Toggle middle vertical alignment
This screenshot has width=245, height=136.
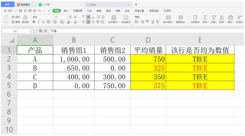click(x=88, y=17)
